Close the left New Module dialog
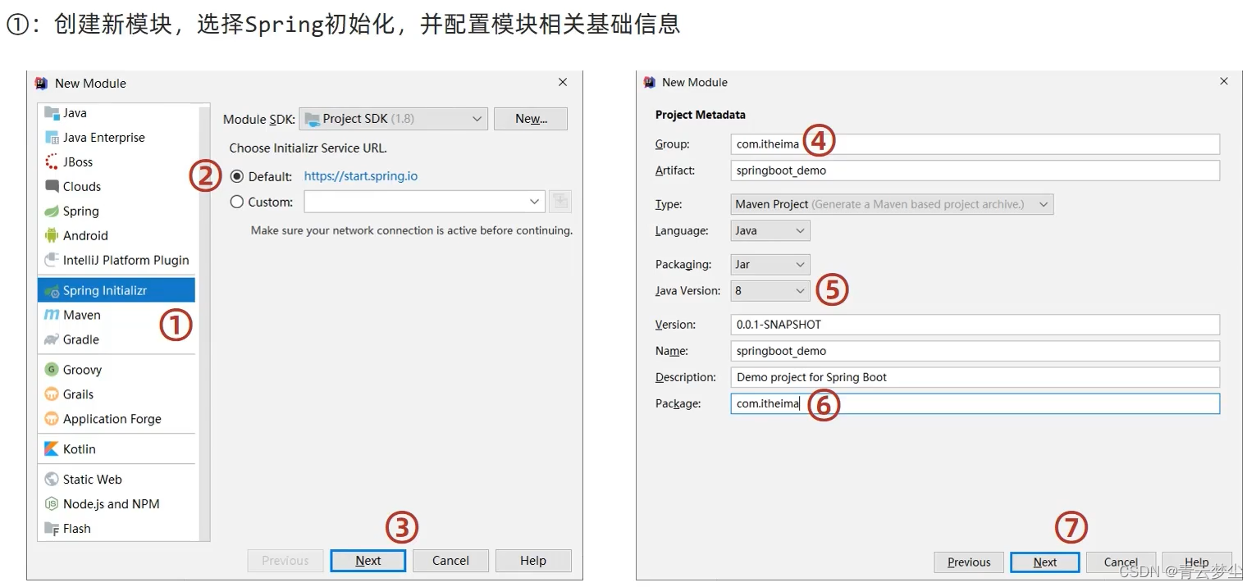Screen dimensions: 1256x587 (x=563, y=83)
